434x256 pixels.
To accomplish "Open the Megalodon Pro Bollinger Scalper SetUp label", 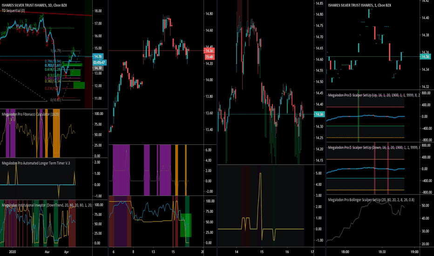I will coord(371,200).
